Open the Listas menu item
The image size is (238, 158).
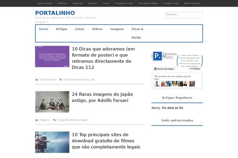click(x=80, y=29)
